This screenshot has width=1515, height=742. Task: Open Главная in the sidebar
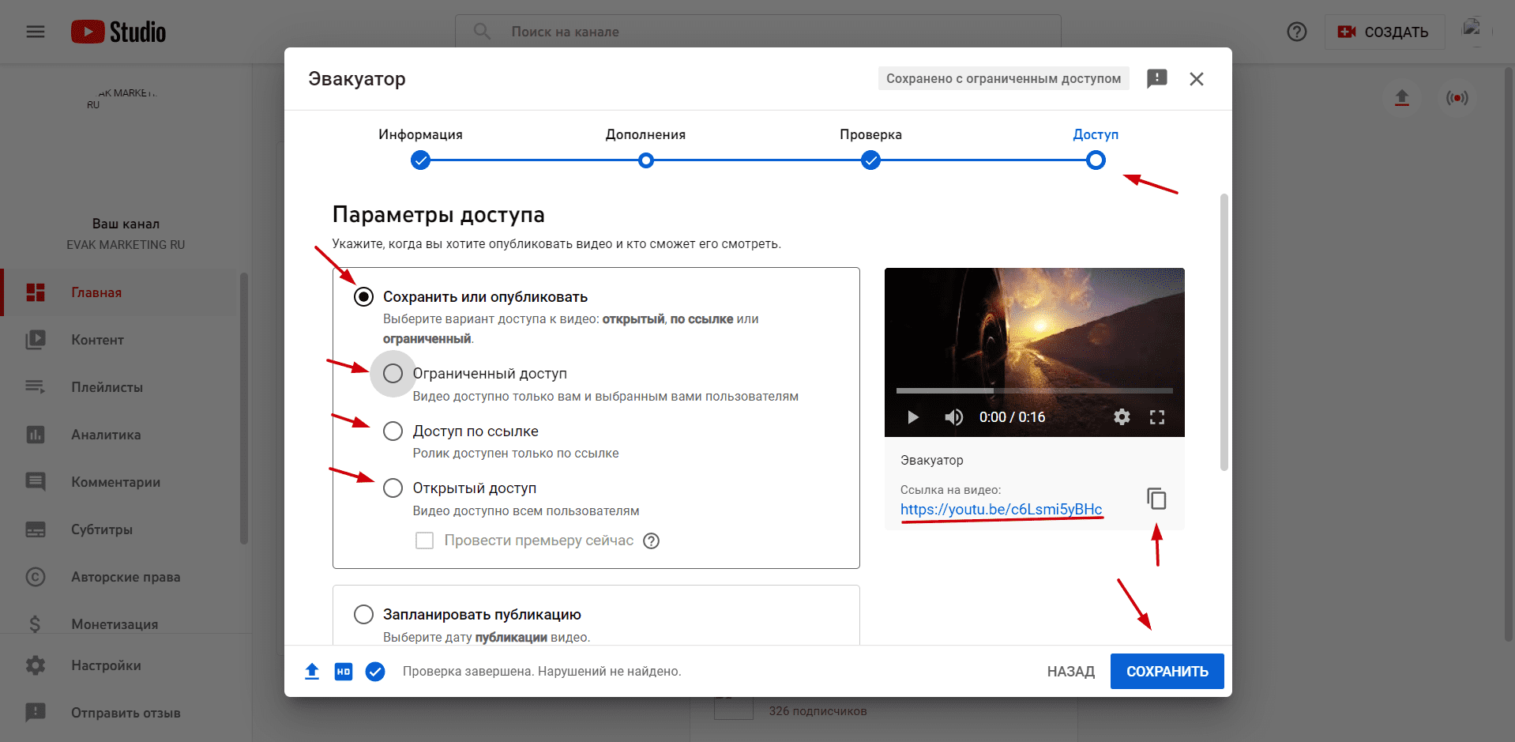click(x=118, y=292)
